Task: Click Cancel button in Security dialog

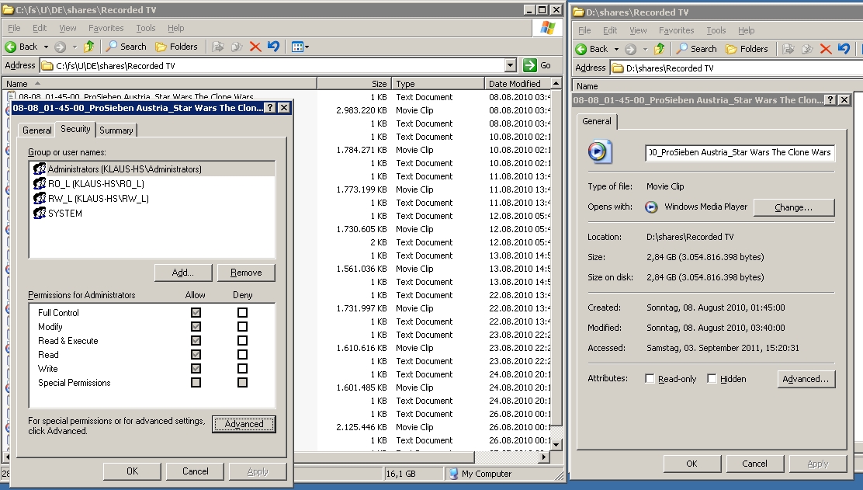Action: [x=196, y=471]
